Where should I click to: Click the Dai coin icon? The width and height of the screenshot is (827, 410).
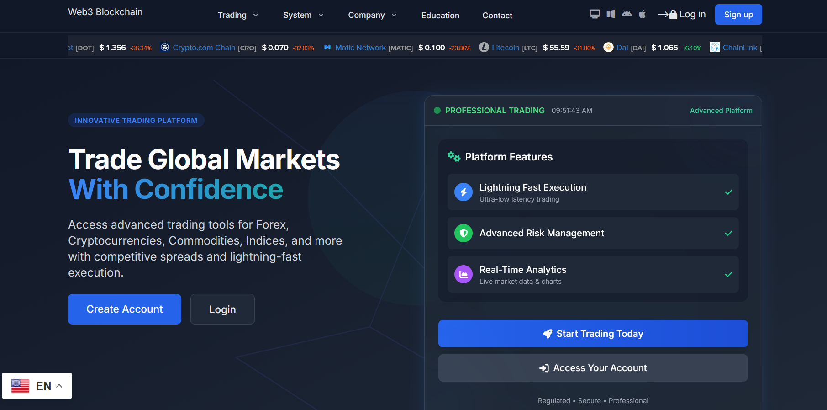coord(608,47)
